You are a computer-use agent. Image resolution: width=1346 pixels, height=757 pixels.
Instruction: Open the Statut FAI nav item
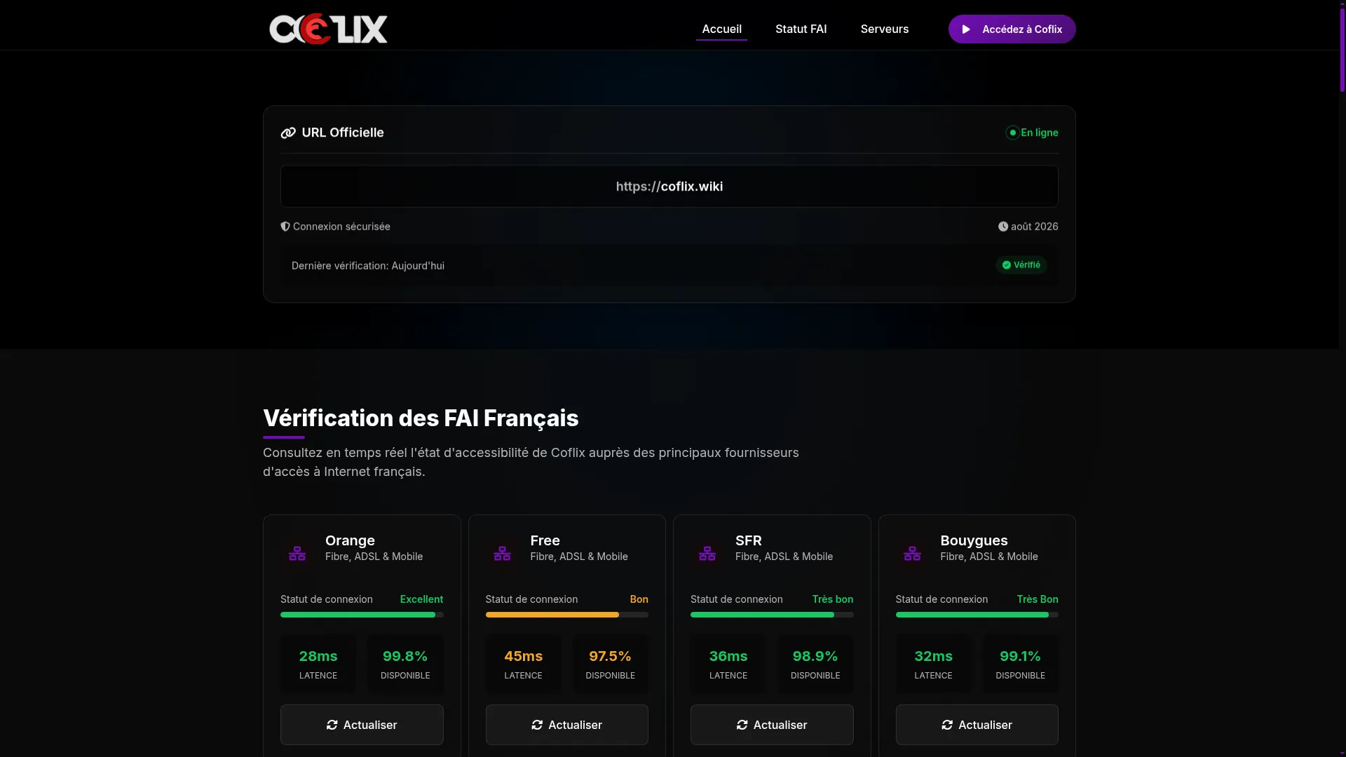tap(801, 29)
